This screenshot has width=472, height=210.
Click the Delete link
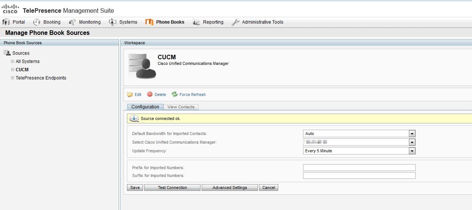[x=160, y=94]
